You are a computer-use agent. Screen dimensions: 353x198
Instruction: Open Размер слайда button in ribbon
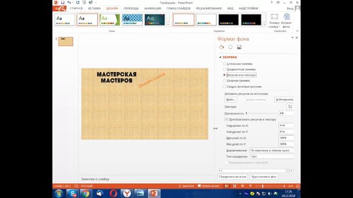coord(274,21)
